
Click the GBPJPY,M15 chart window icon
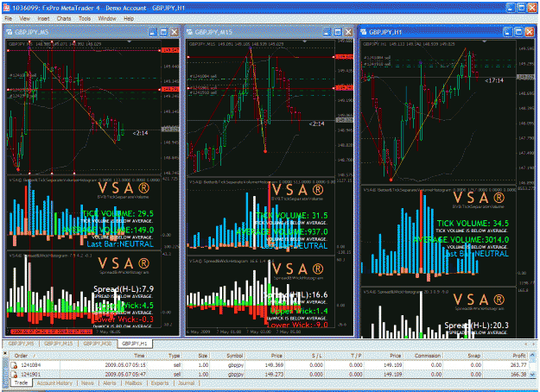pyautogui.click(x=189, y=32)
